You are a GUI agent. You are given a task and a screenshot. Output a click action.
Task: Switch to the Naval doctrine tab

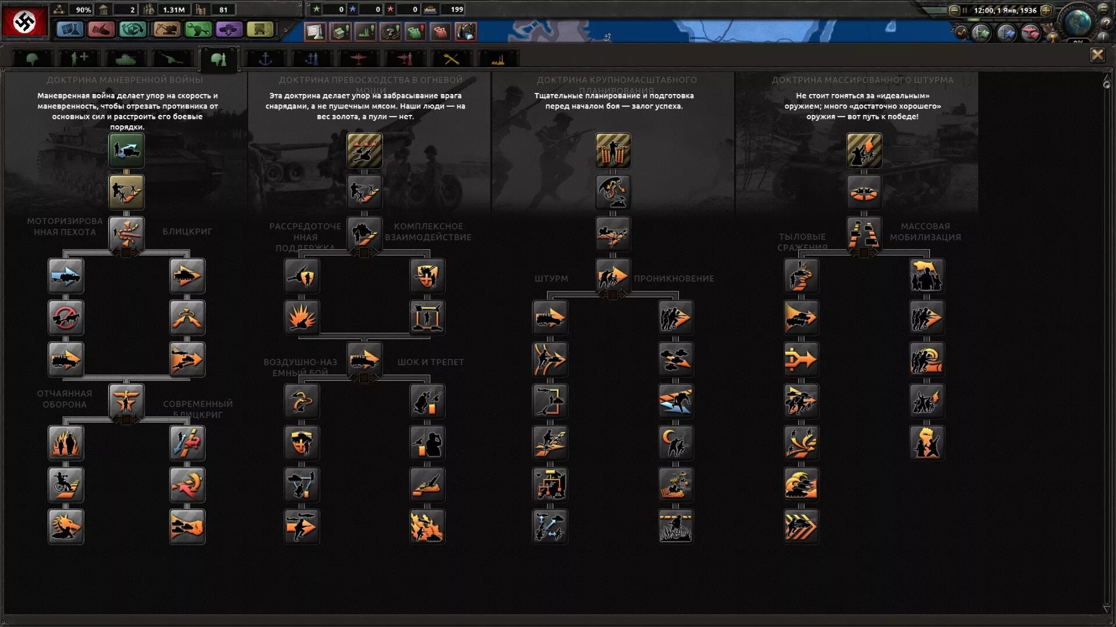(x=312, y=59)
